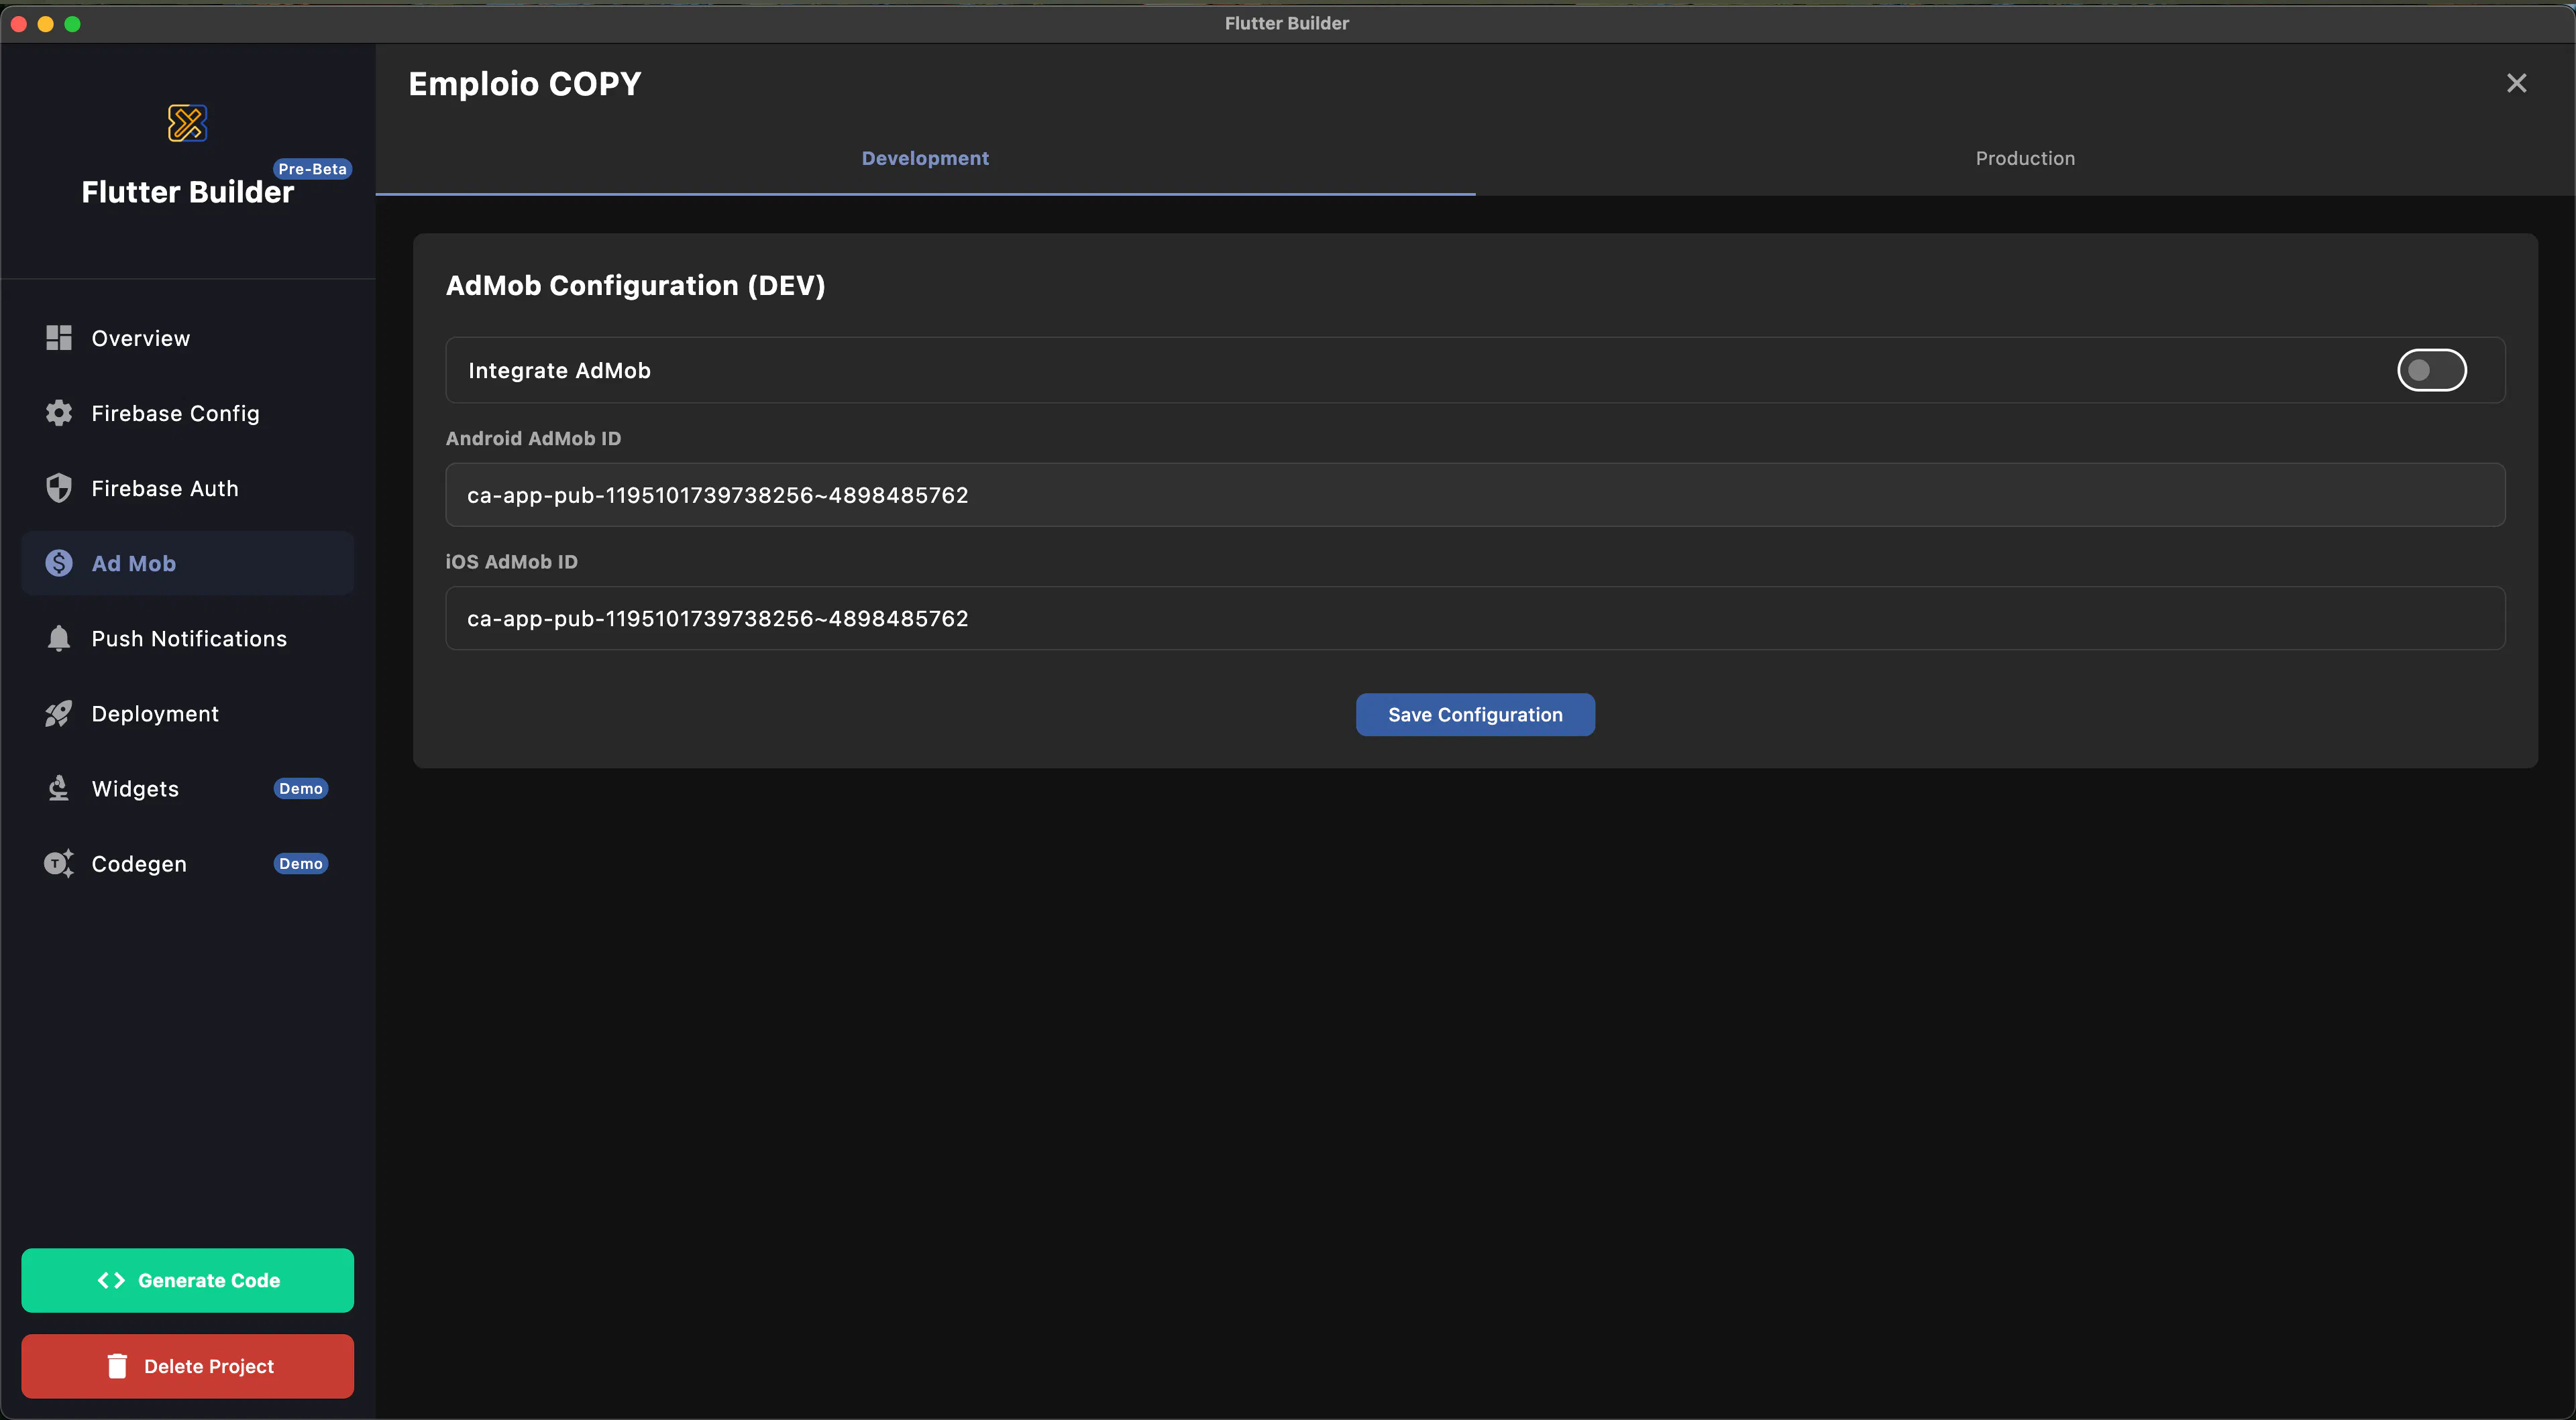Toggle the Integrate AdMob switch
The height and width of the screenshot is (1420, 2576).
[x=2431, y=369]
